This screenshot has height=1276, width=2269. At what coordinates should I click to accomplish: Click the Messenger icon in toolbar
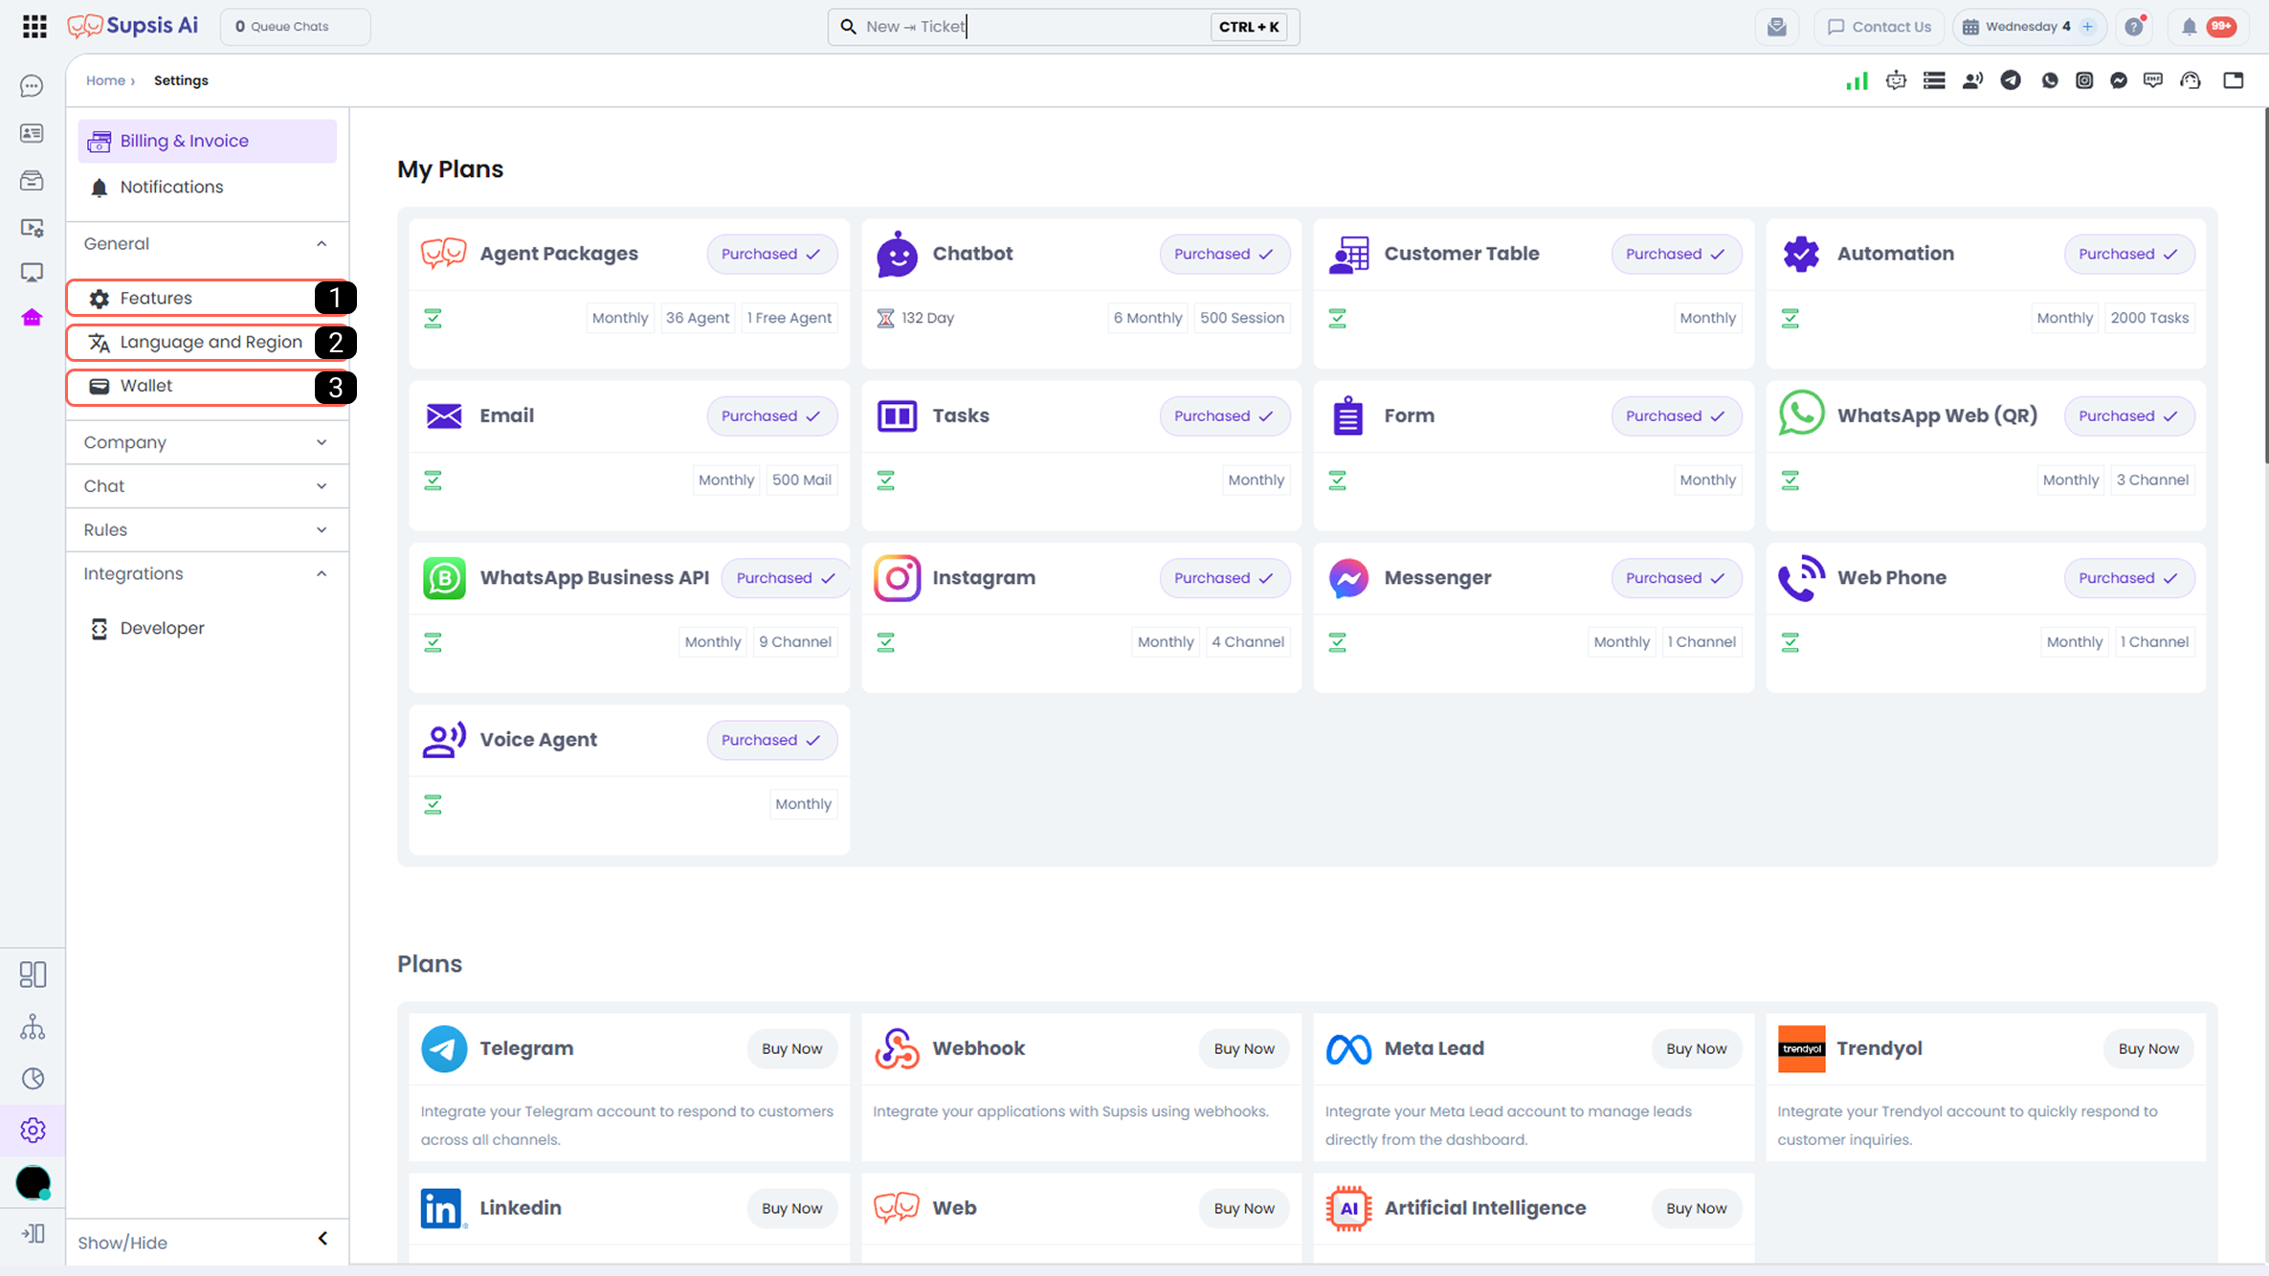coord(2119,80)
